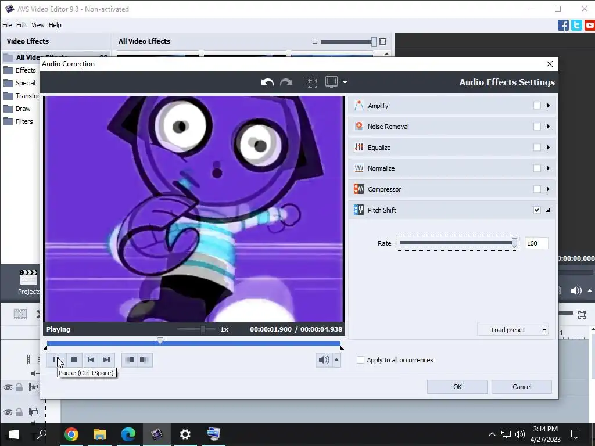595x446 pixels.
Task: Click the Amplify effect icon
Action: point(359,106)
